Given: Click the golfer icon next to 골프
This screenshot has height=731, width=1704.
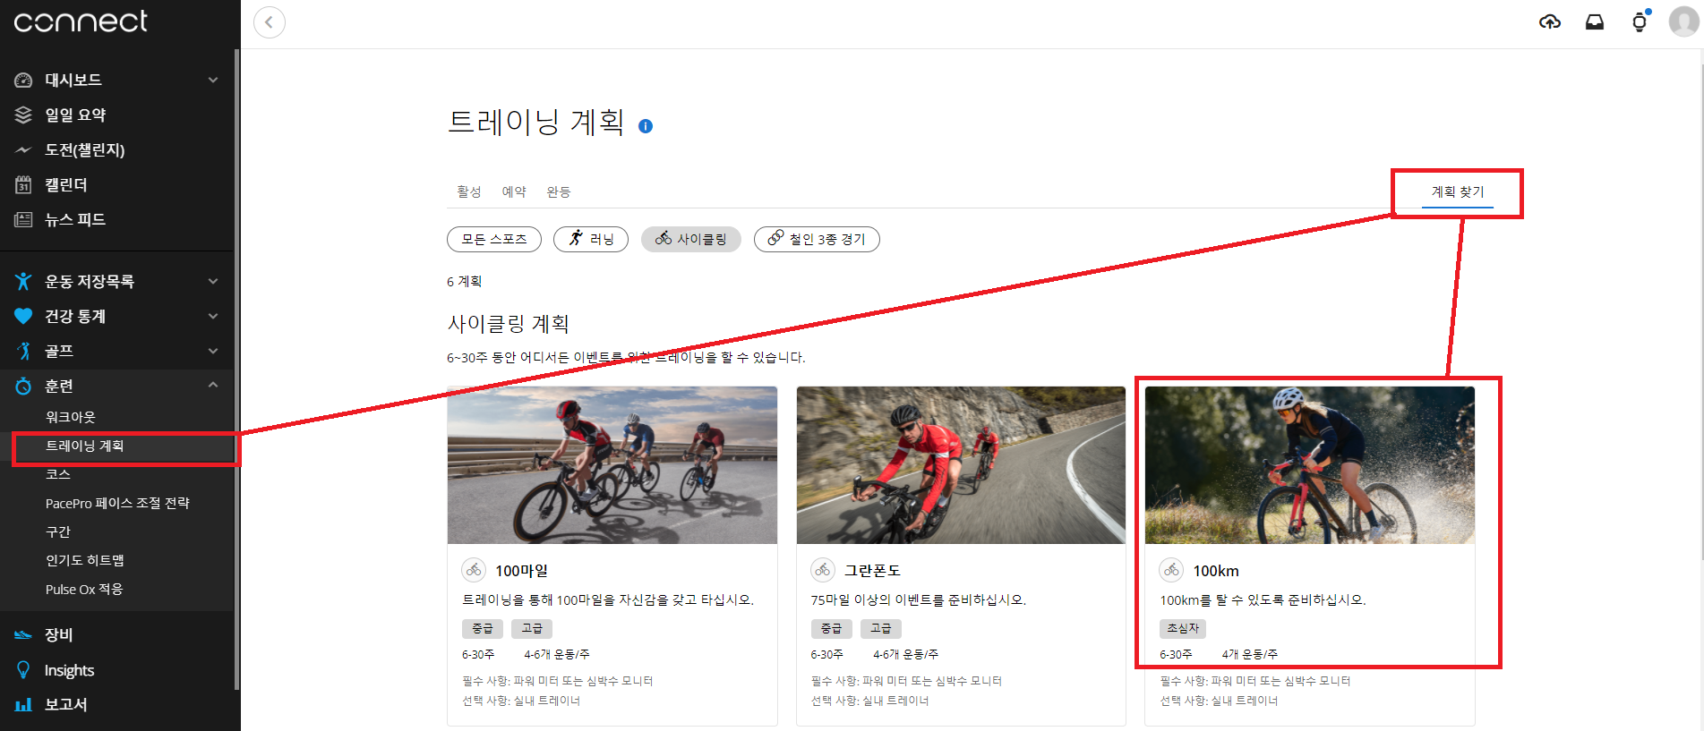Looking at the screenshot, I should [x=23, y=351].
